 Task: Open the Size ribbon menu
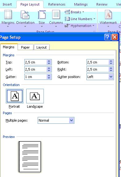pos(42,19)
